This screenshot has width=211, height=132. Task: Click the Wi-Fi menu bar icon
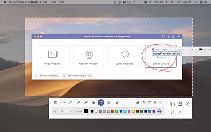150,2
